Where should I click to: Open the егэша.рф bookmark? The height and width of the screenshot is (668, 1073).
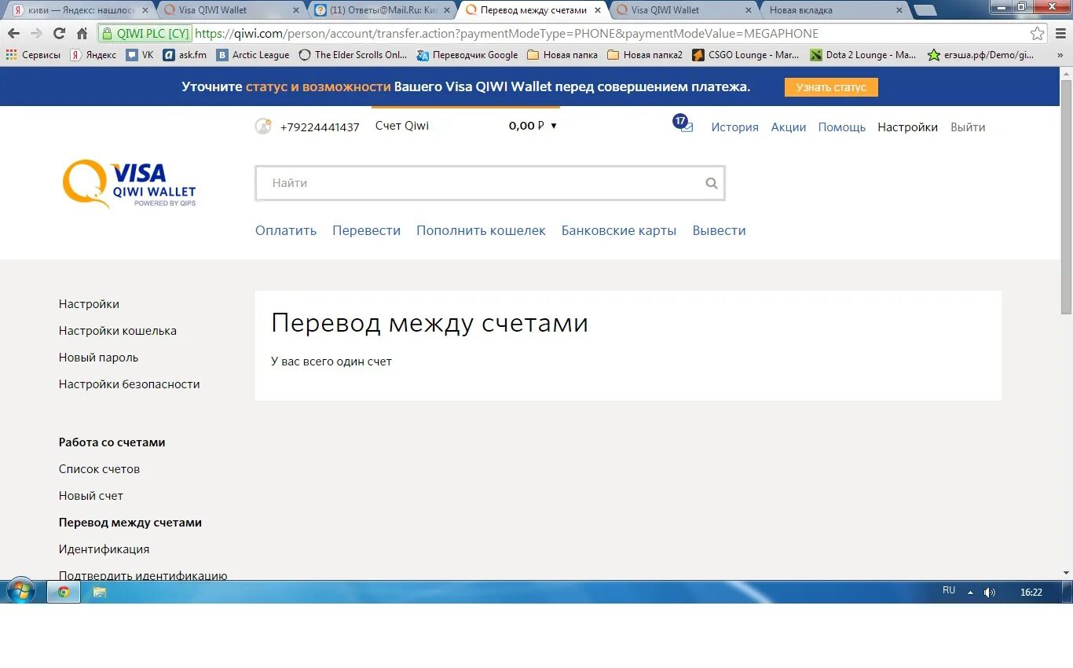click(981, 55)
